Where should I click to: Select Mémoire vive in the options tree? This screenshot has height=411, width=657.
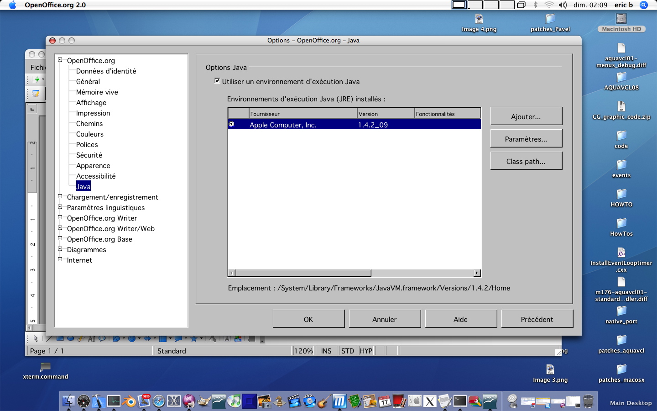(x=97, y=92)
